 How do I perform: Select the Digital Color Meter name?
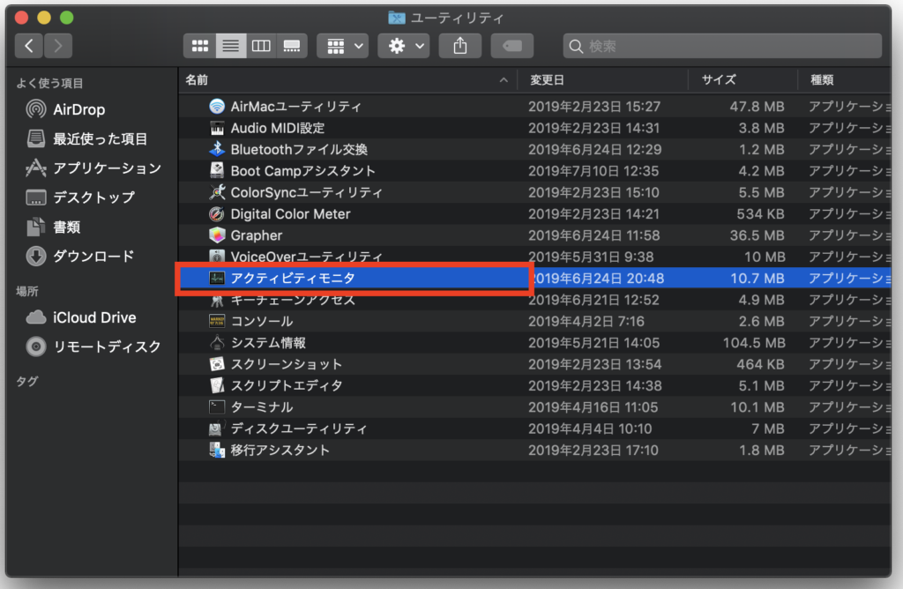point(290,214)
